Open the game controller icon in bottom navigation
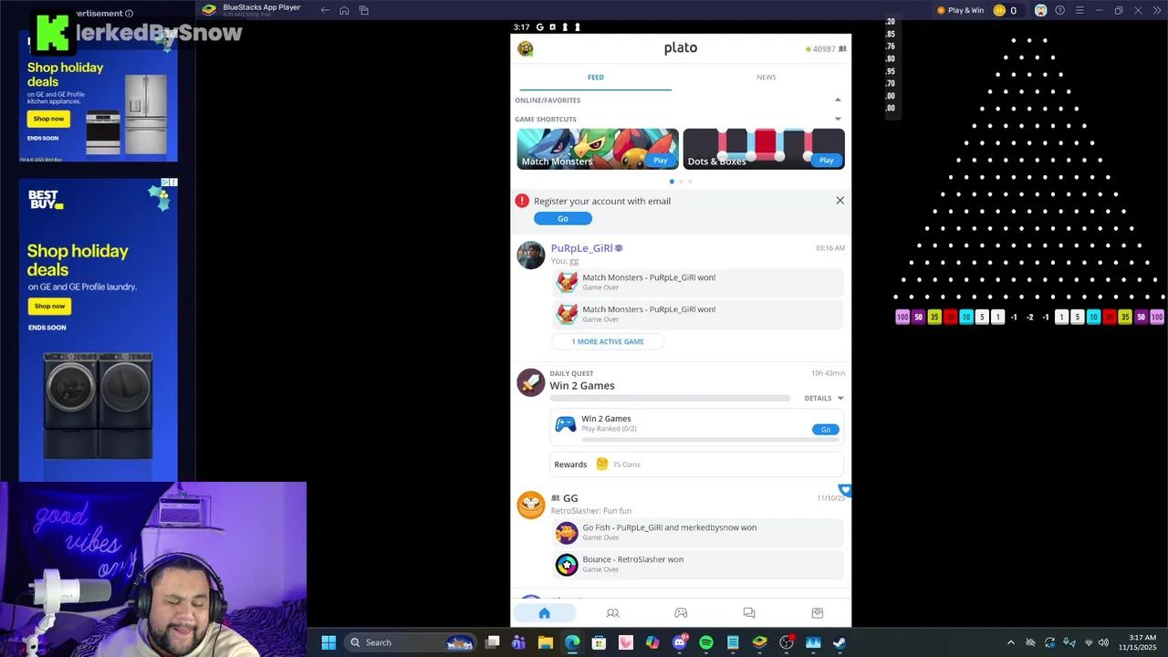 tap(681, 613)
